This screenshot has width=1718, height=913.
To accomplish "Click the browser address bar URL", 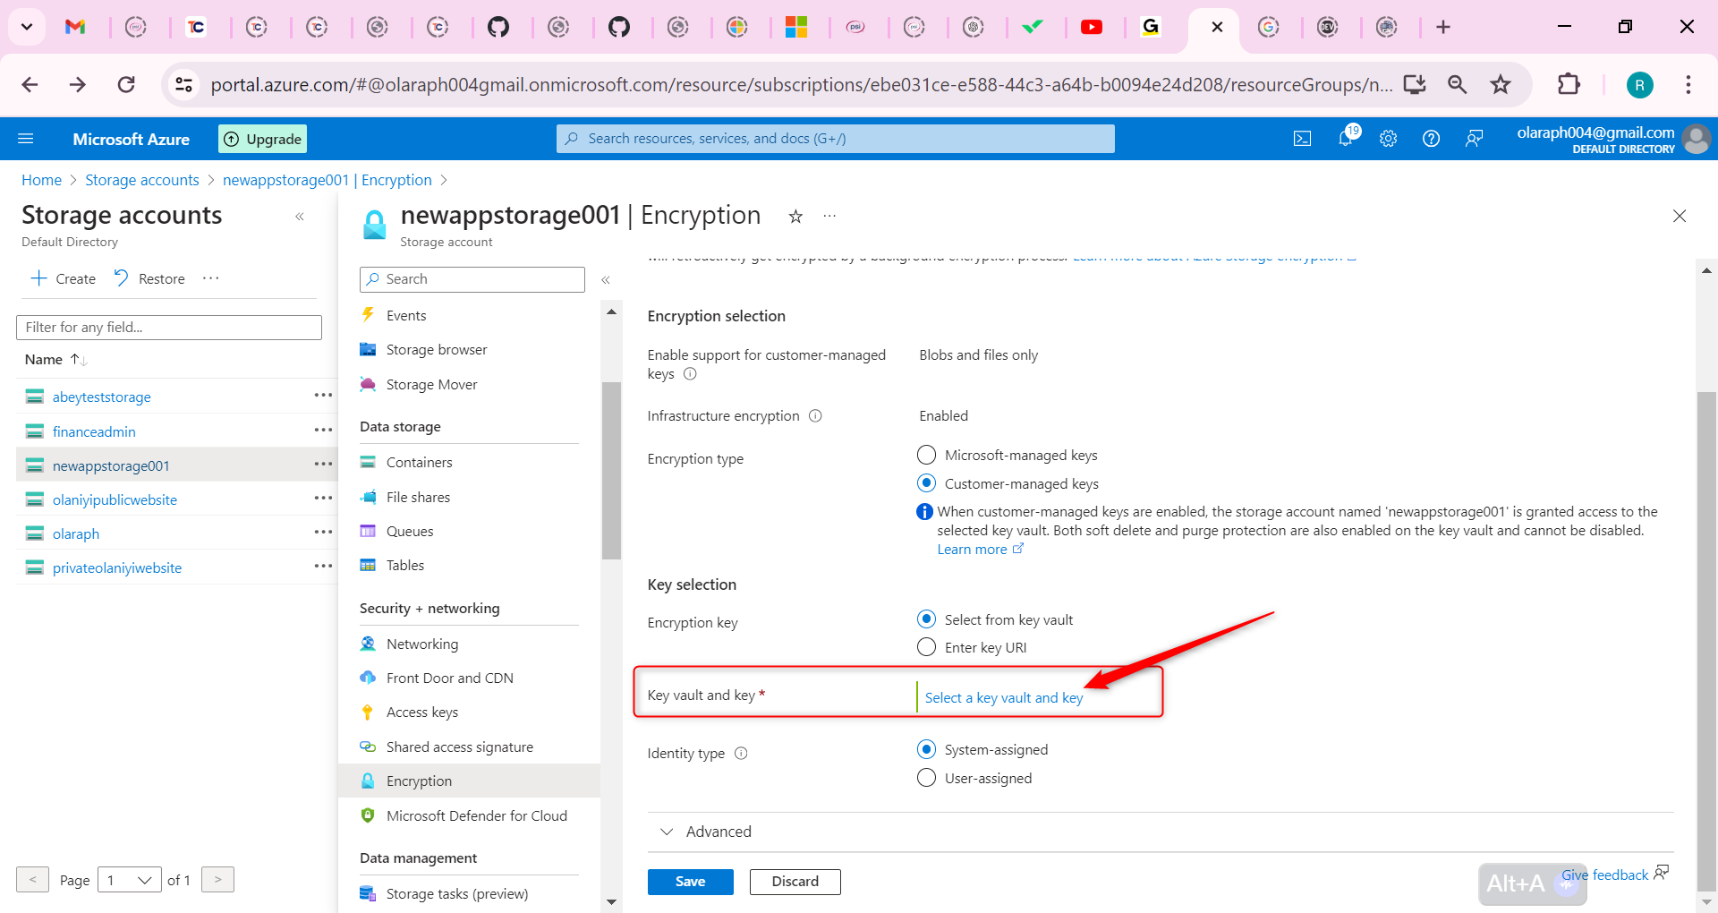I will tap(801, 85).
